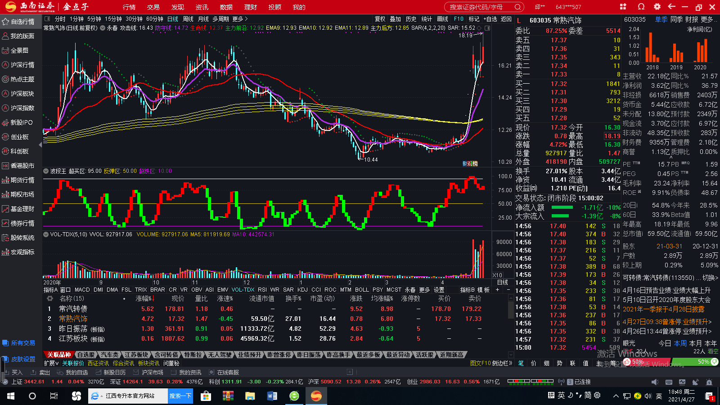
Task: Open Word from the taskbar
Action: coord(272,396)
